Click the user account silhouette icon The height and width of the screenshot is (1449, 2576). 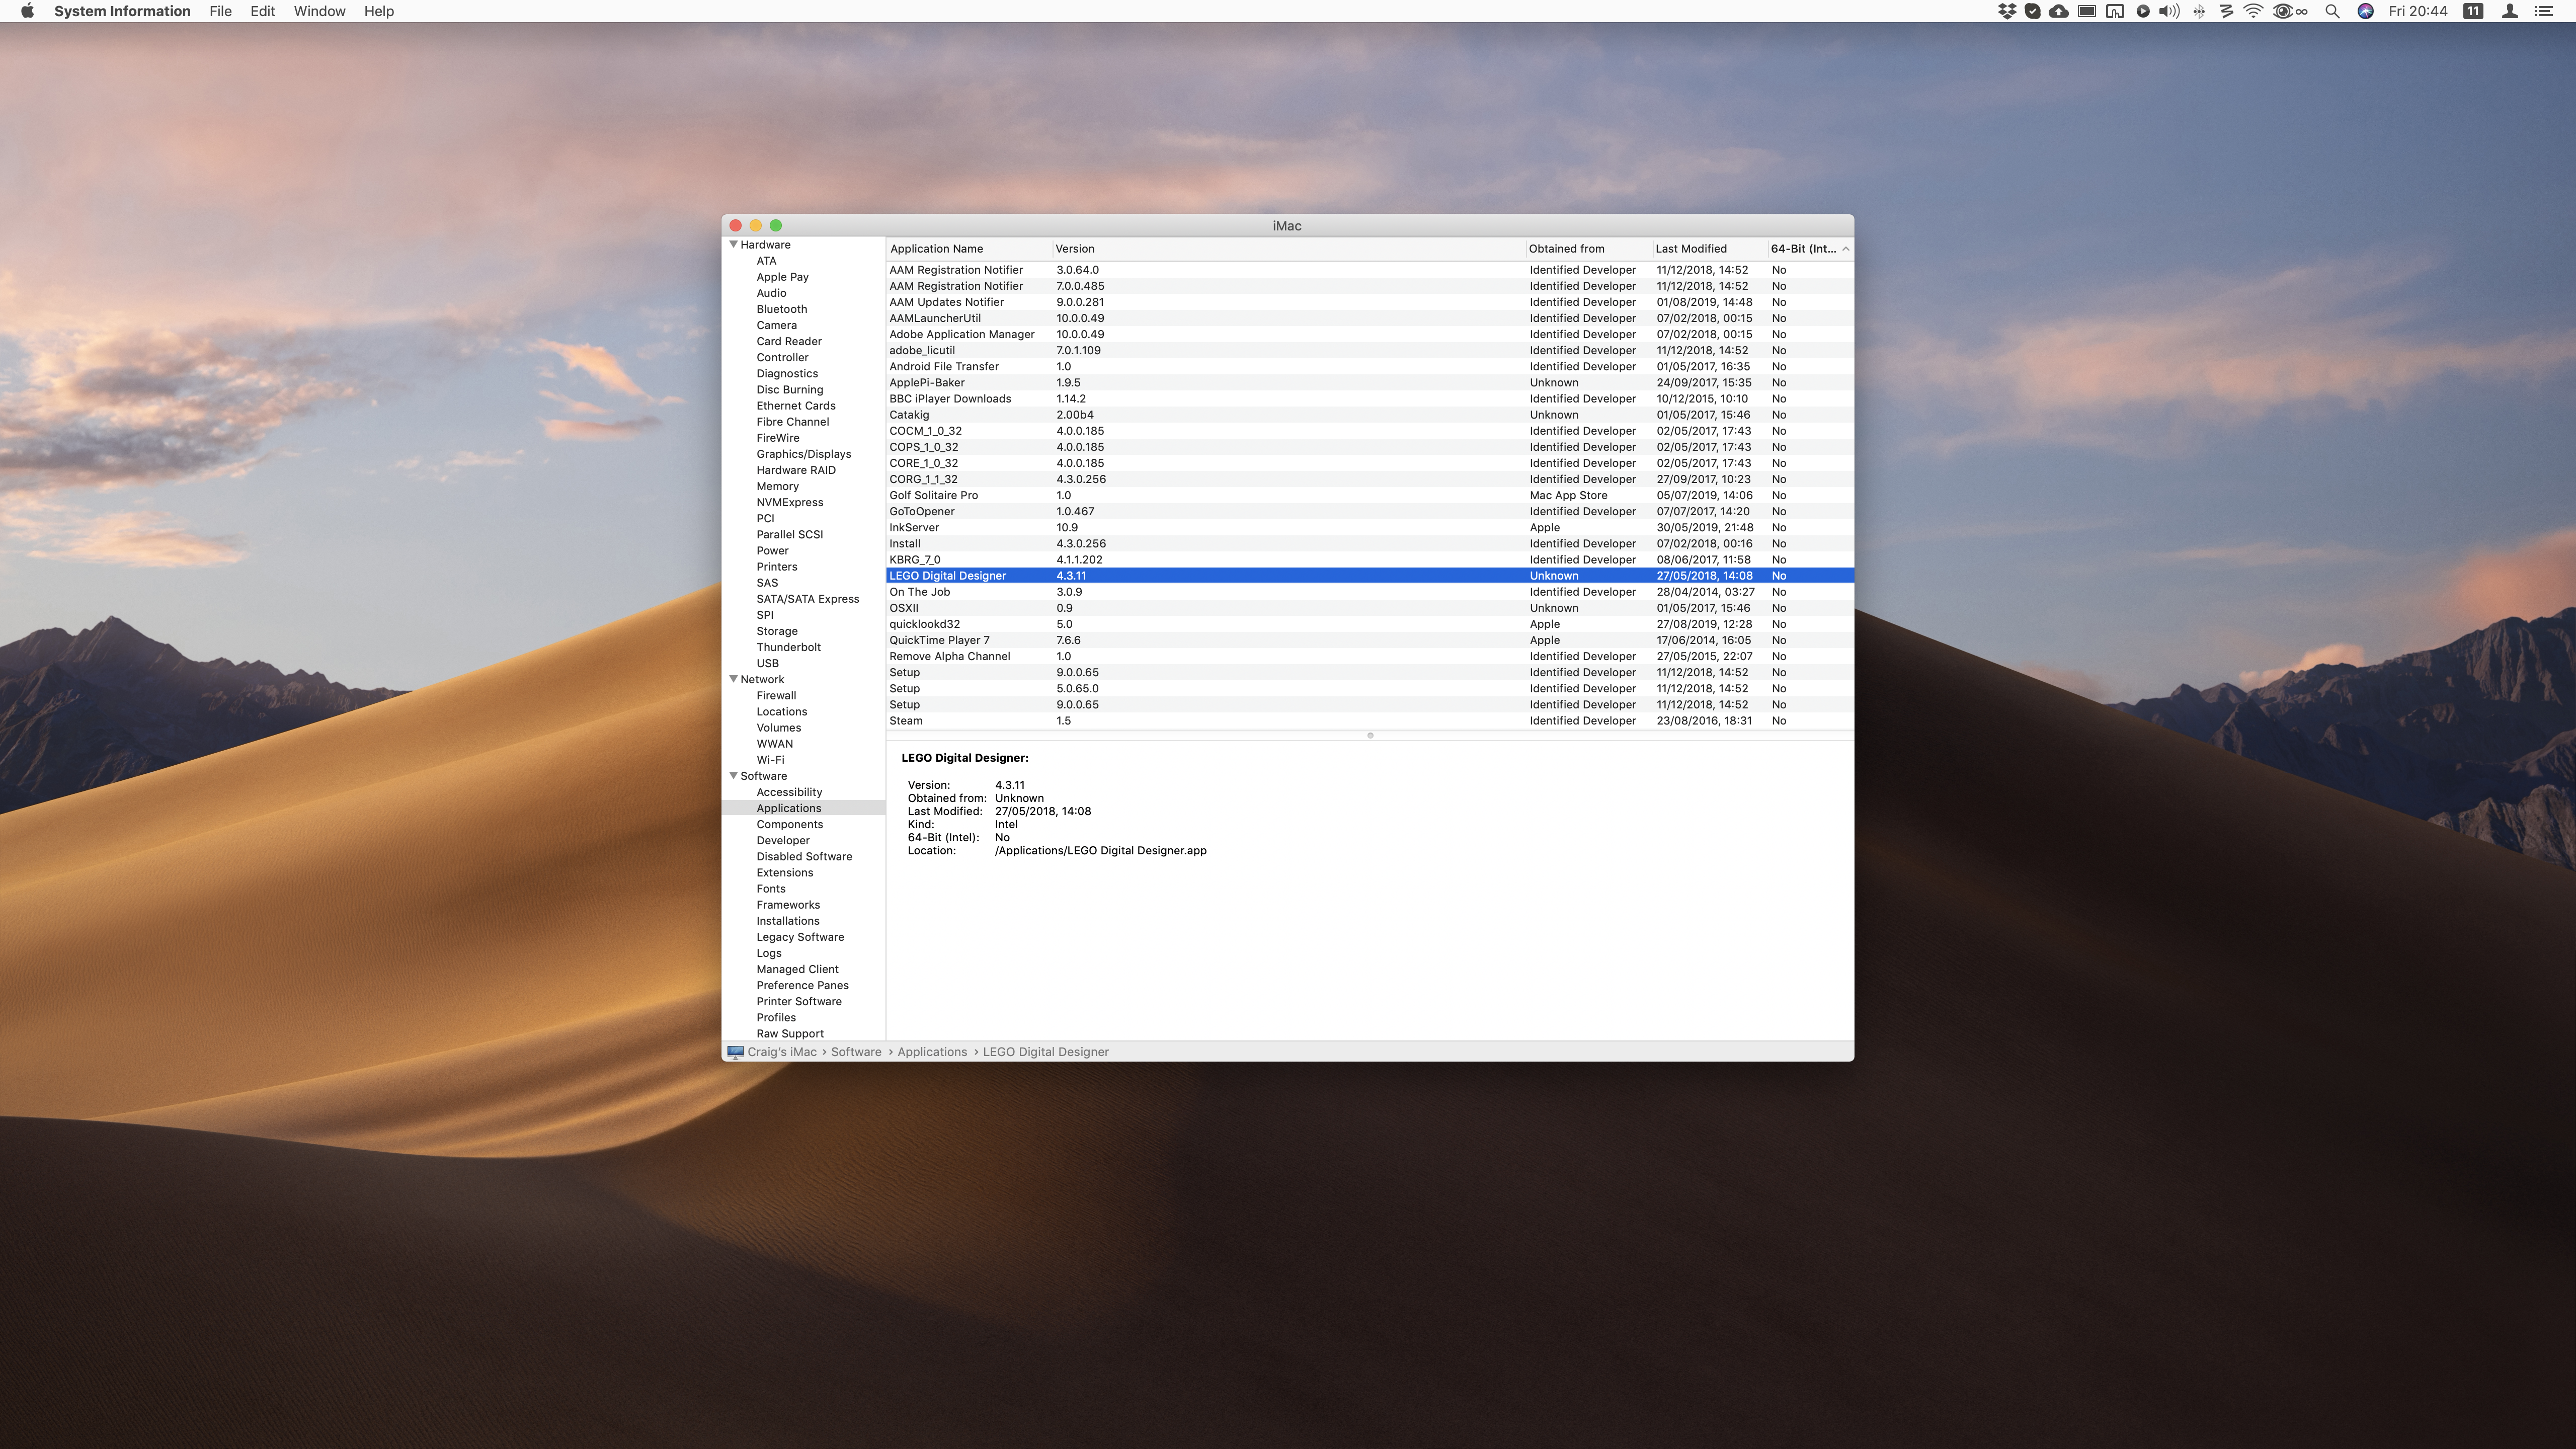point(2509,11)
